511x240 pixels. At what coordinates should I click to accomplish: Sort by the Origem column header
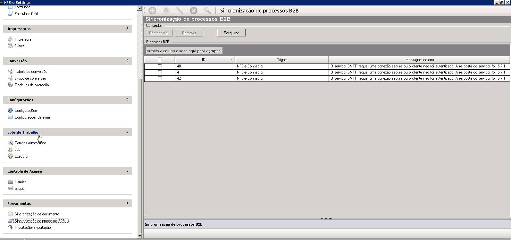(x=282, y=60)
